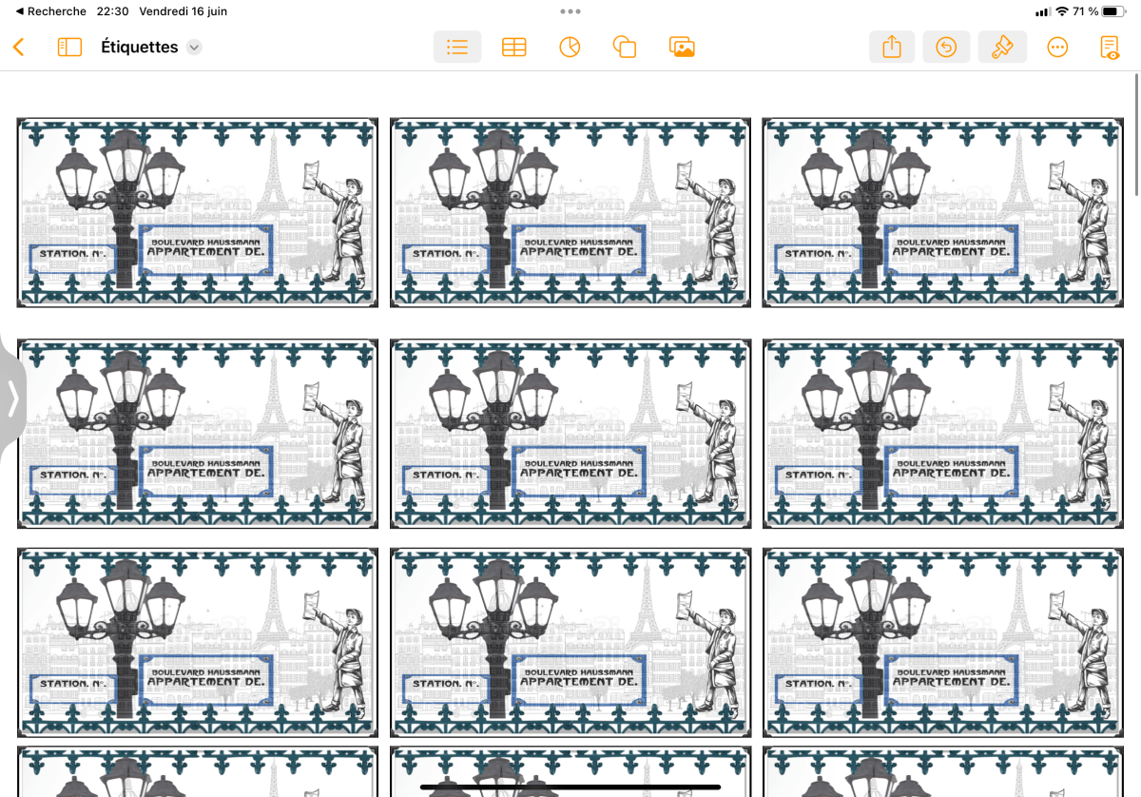1141x797 pixels.
Task: Open the insert table menu
Action: [513, 48]
